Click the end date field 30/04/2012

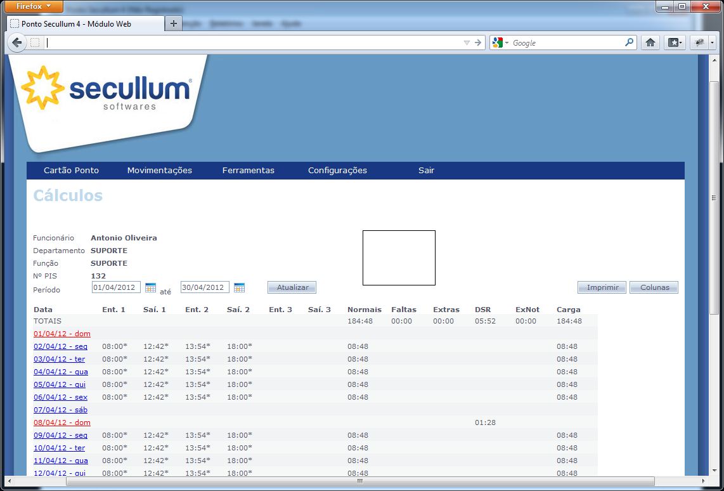point(205,287)
